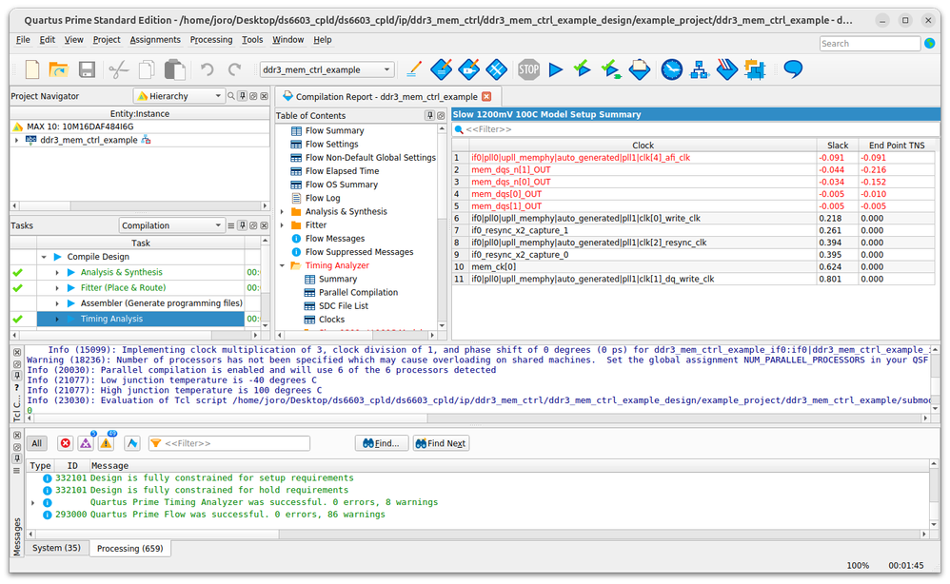Image resolution: width=950 pixels, height=584 pixels.
Task: Click the Open file folder icon
Action: click(59, 69)
